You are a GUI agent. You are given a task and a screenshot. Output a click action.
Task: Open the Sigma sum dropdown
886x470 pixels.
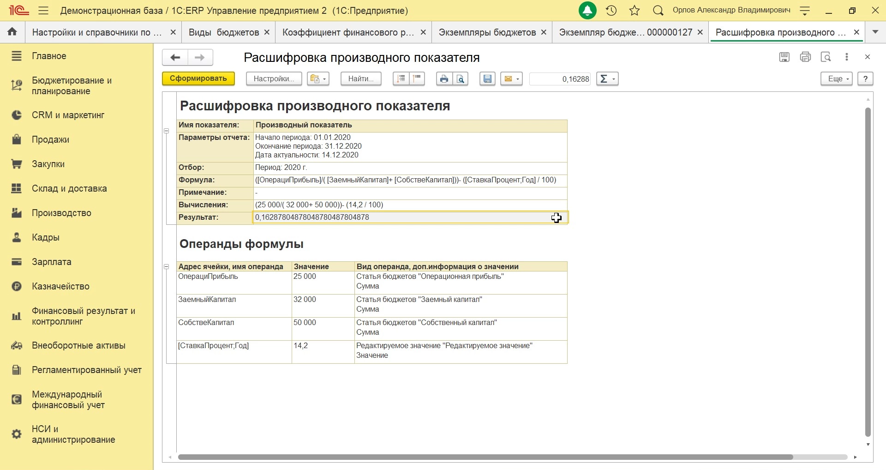click(607, 79)
